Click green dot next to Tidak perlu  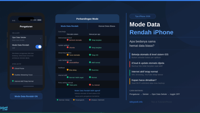pos(67,85)
